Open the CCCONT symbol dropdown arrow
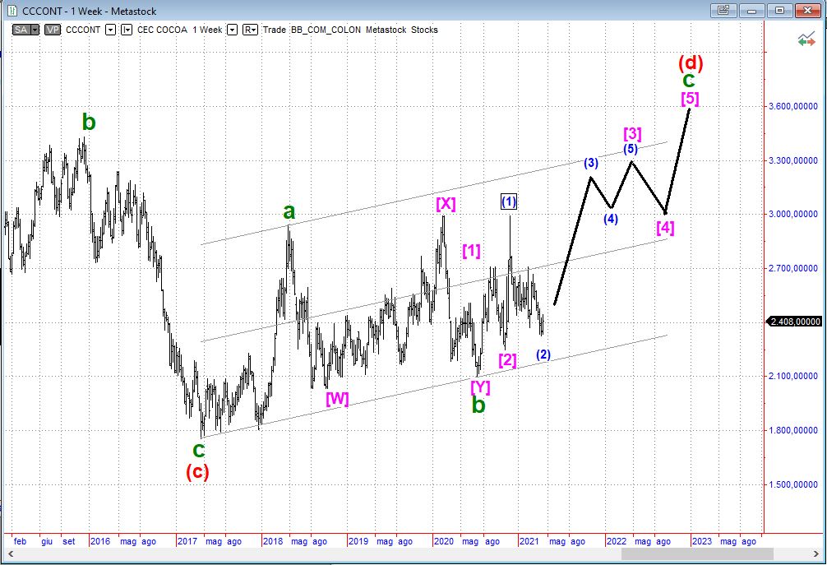Screen dimensions: 827x565 click(x=110, y=30)
